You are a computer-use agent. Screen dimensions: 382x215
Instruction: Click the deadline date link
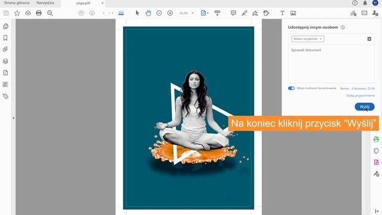363,88
